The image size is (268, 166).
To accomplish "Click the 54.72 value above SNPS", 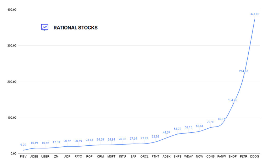I will pyautogui.click(x=177, y=129).
